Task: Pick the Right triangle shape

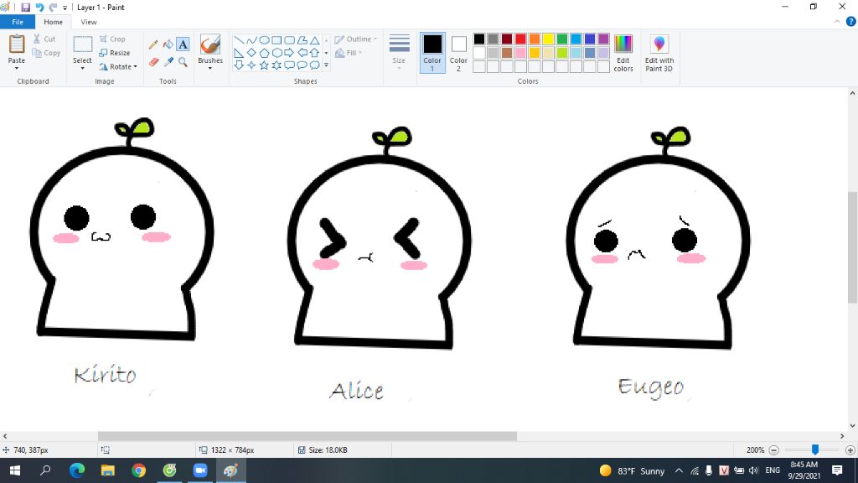Action: 239,53
